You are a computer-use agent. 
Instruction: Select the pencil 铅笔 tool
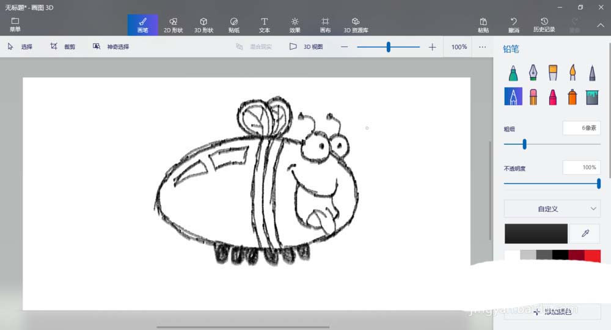pyautogui.click(x=513, y=96)
